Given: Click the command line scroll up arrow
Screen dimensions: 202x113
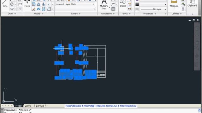Looking at the screenshot, I should [199, 110].
